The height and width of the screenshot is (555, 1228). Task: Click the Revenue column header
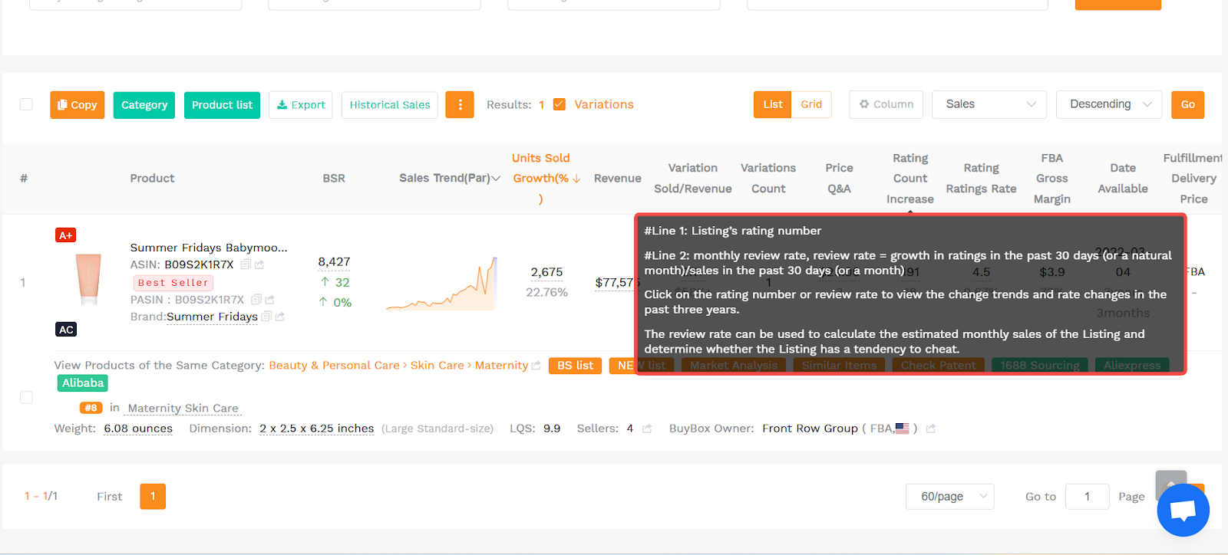click(x=617, y=179)
